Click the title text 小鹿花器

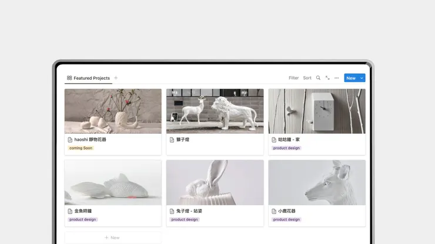[287, 211]
